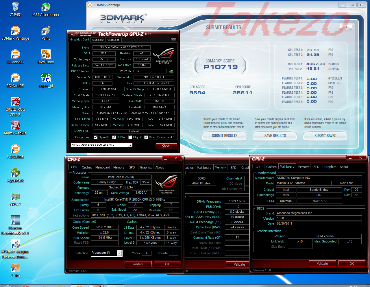Screen dimensions: 370x287
Task: Open the CPU tab in right CPU-Z window
Action: pos(258,167)
